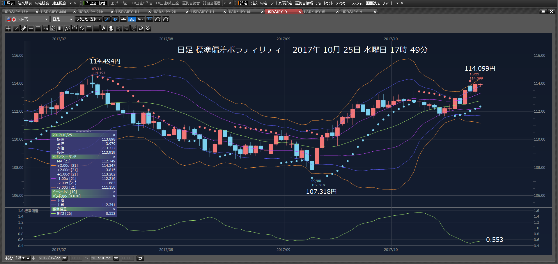The image size is (558, 264).
Task: Click the blue information icon
Action: pos(115,19)
